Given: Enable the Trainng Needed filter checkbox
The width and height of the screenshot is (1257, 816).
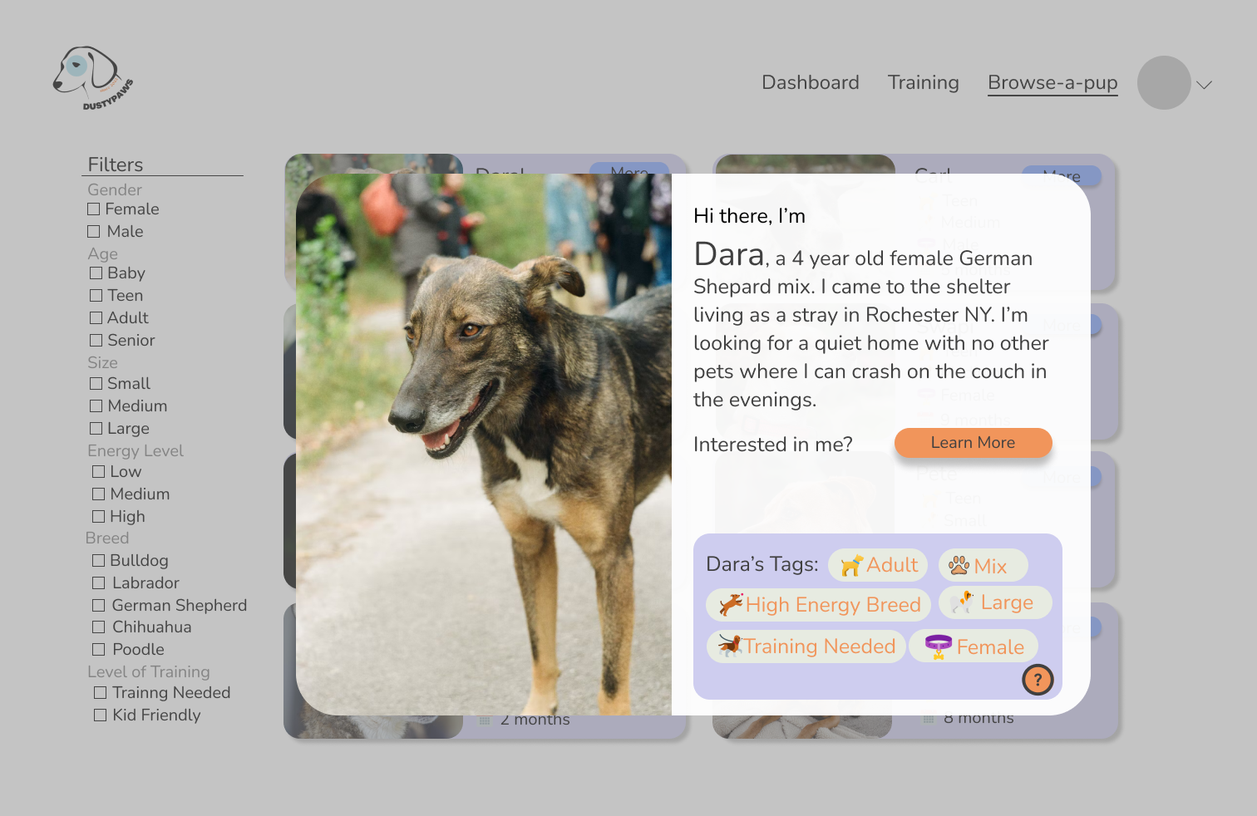Looking at the screenshot, I should pyautogui.click(x=101, y=693).
